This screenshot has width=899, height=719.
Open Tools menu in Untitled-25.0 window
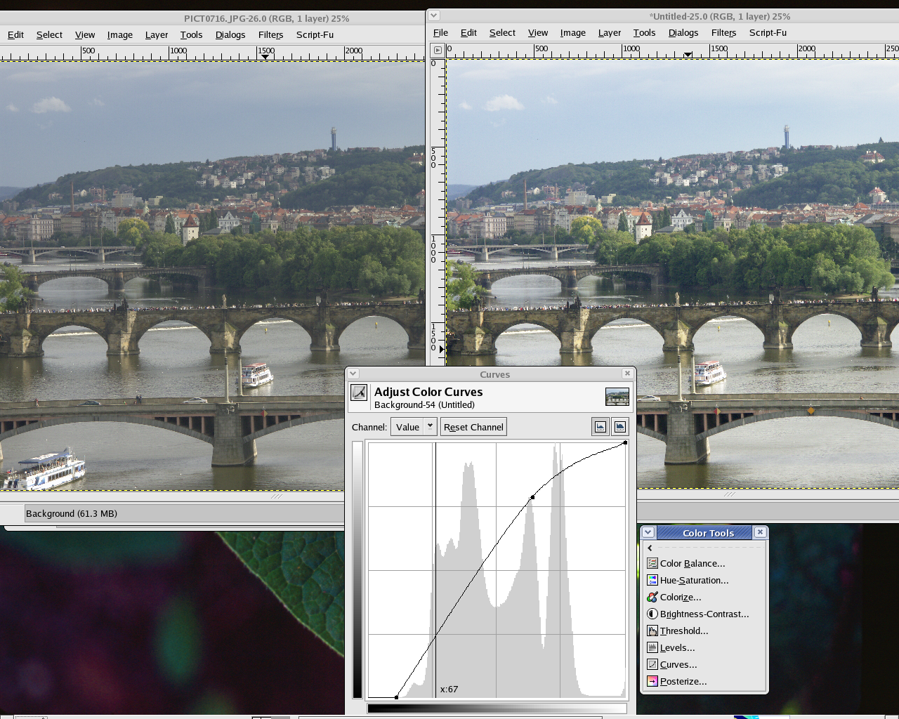click(644, 32)
